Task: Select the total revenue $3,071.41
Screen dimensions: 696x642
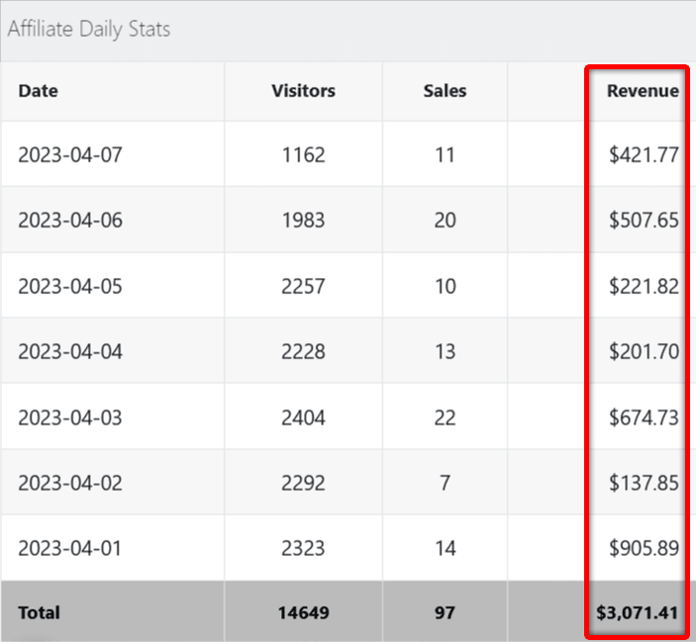Action: (638, 613)
